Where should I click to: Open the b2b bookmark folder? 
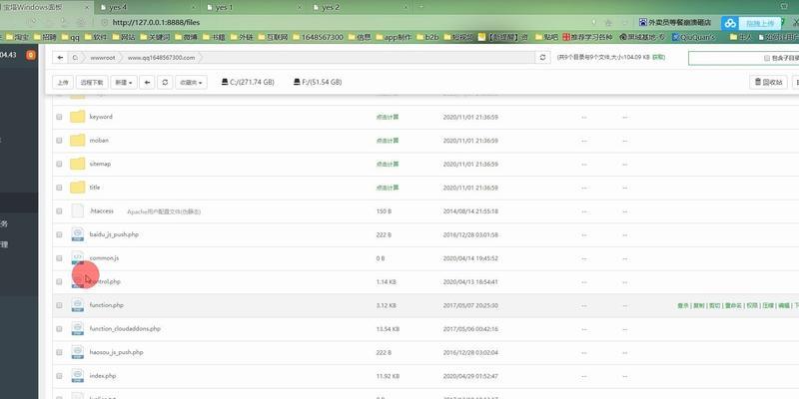pyautogui.click(x=428, y=37)
